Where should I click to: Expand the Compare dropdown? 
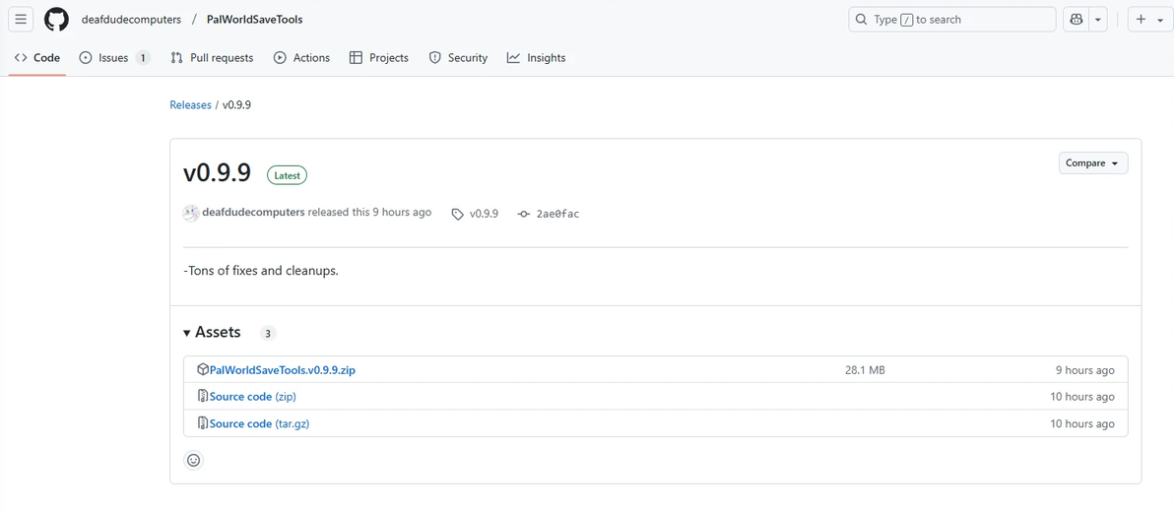(1092, 163)
